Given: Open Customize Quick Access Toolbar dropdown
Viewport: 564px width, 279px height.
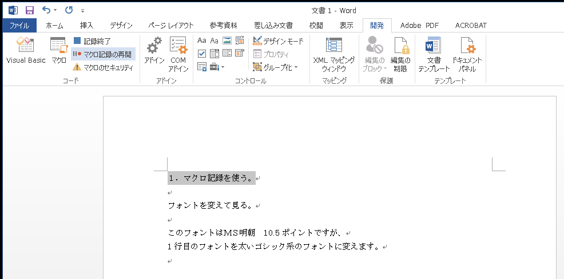Looking at the screenshot, I should [x=83, y=10].
